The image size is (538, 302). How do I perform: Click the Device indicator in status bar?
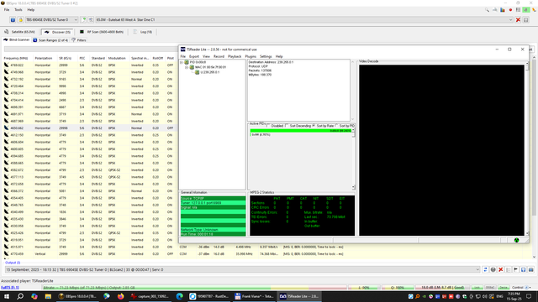pos(504,288)
